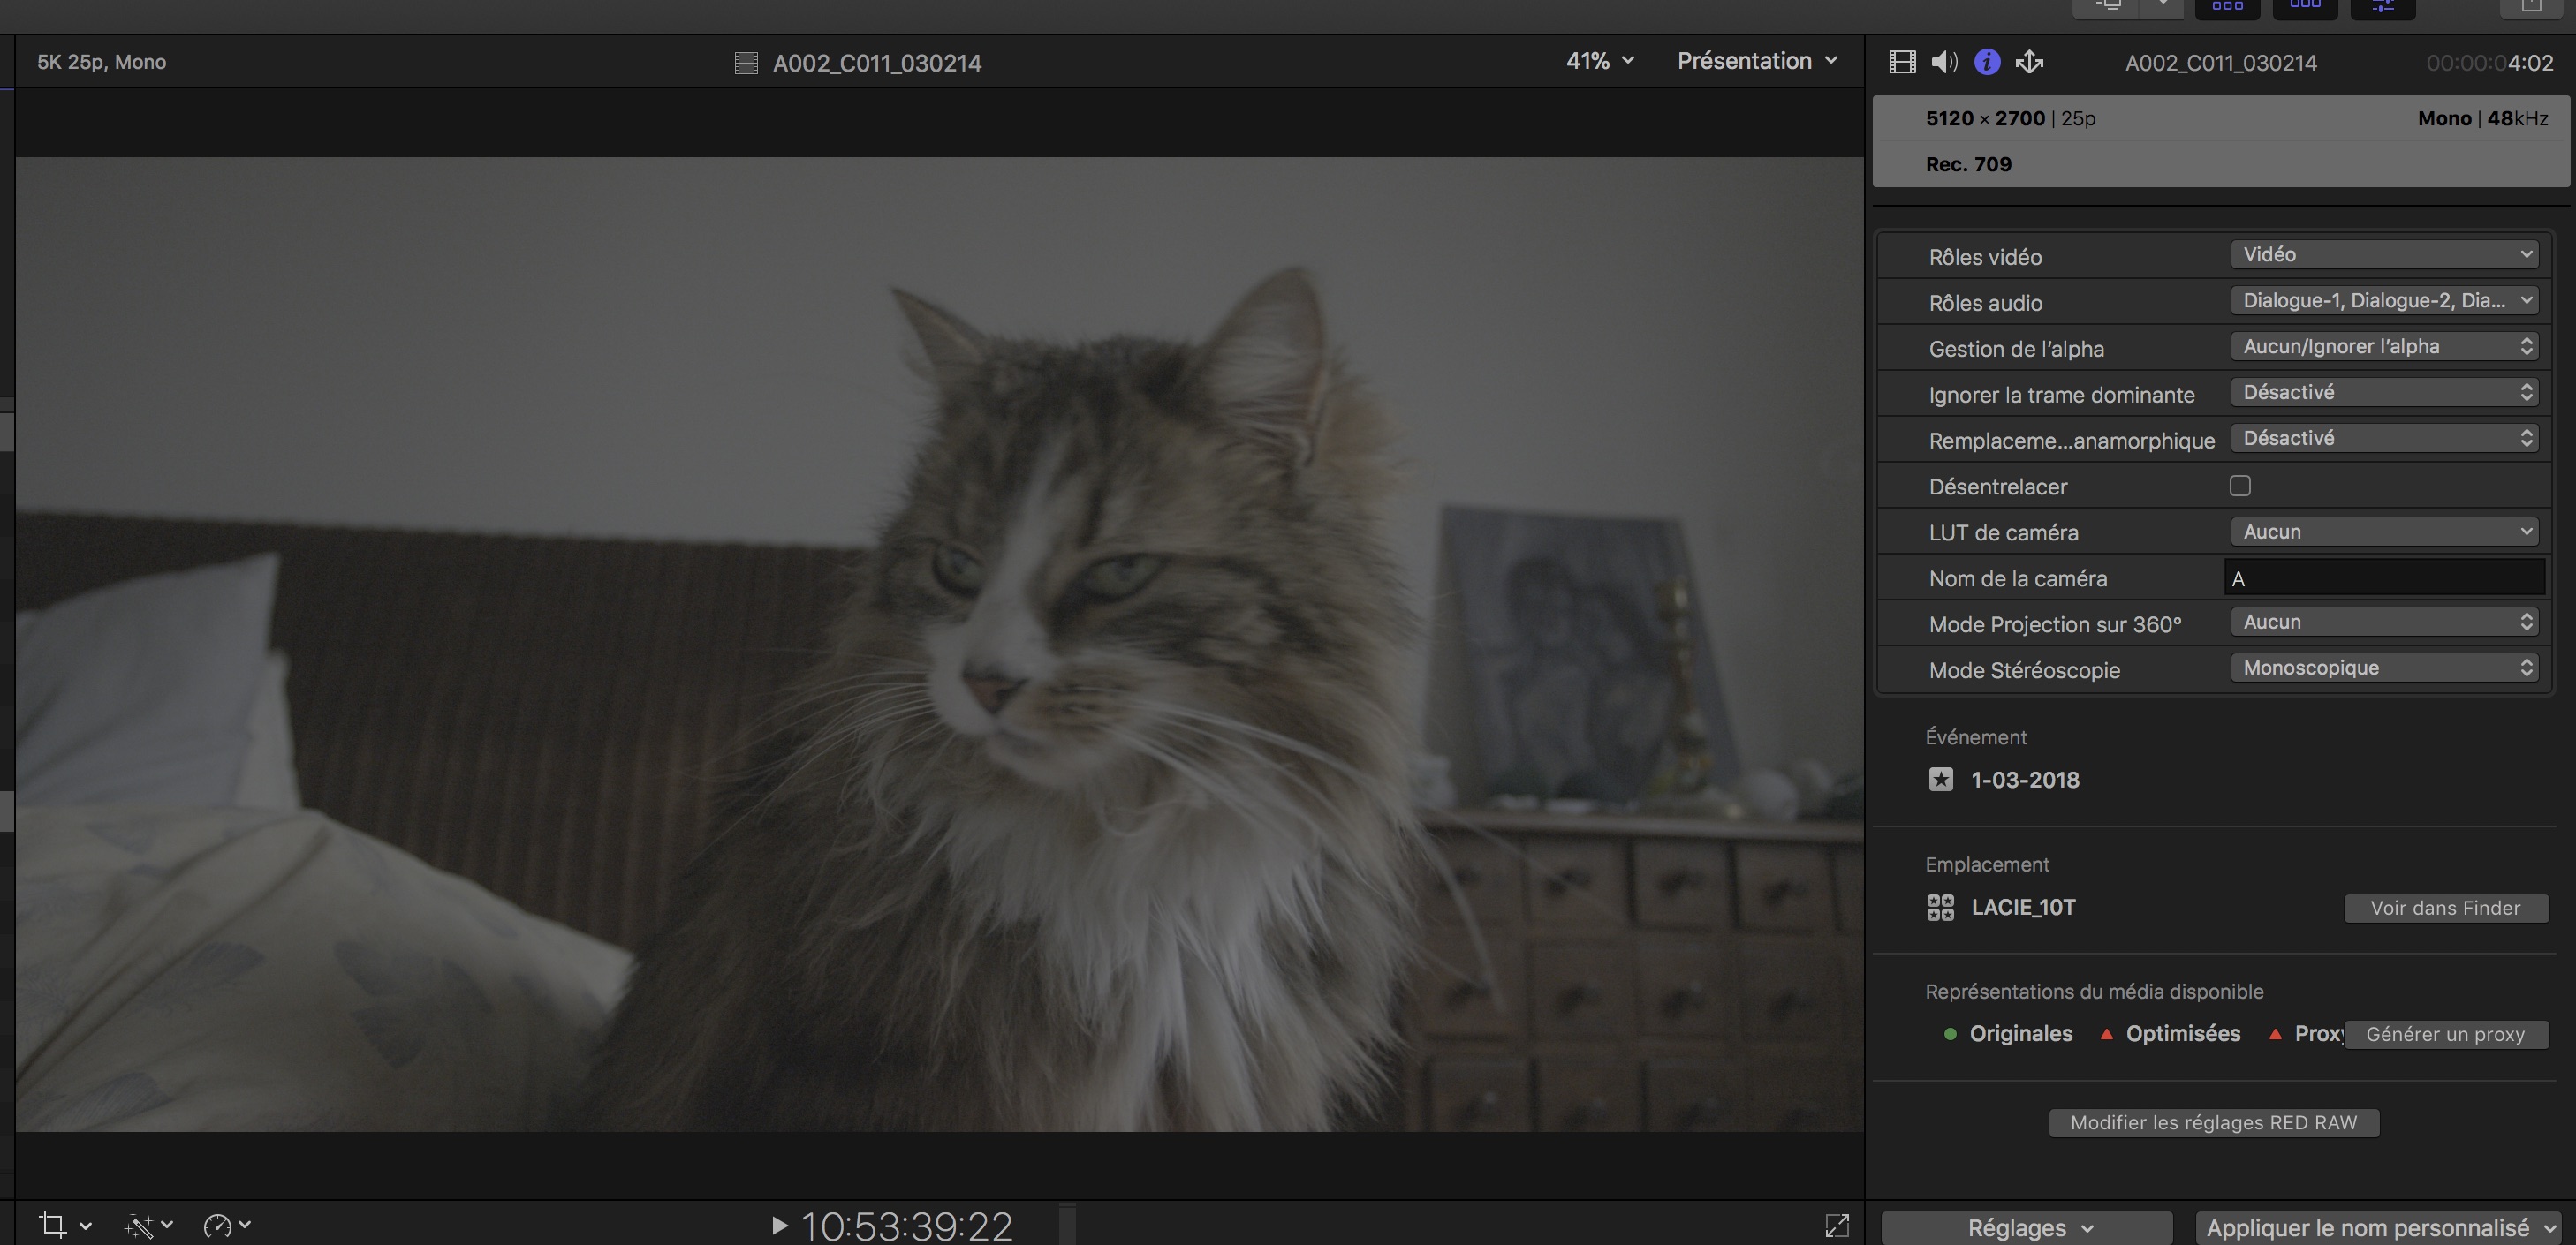Click the 5K 25p, Mono format label
The image size is (2576, 1245).
[x=102, y=62]
